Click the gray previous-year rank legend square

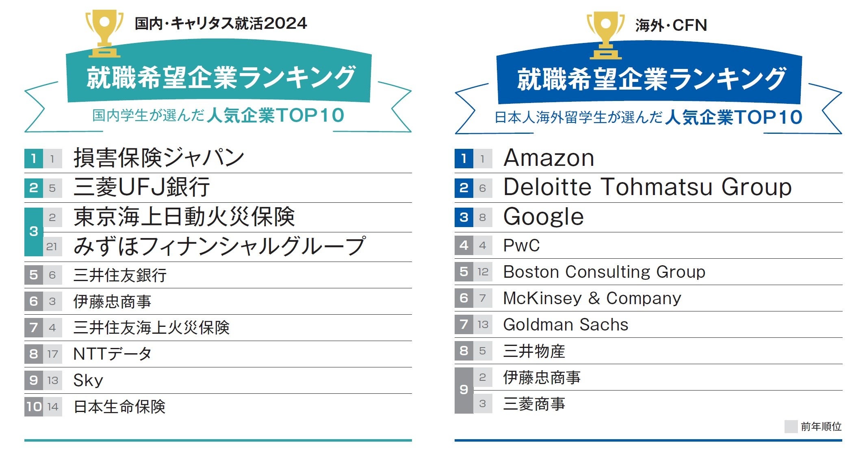tap(791, 427)
